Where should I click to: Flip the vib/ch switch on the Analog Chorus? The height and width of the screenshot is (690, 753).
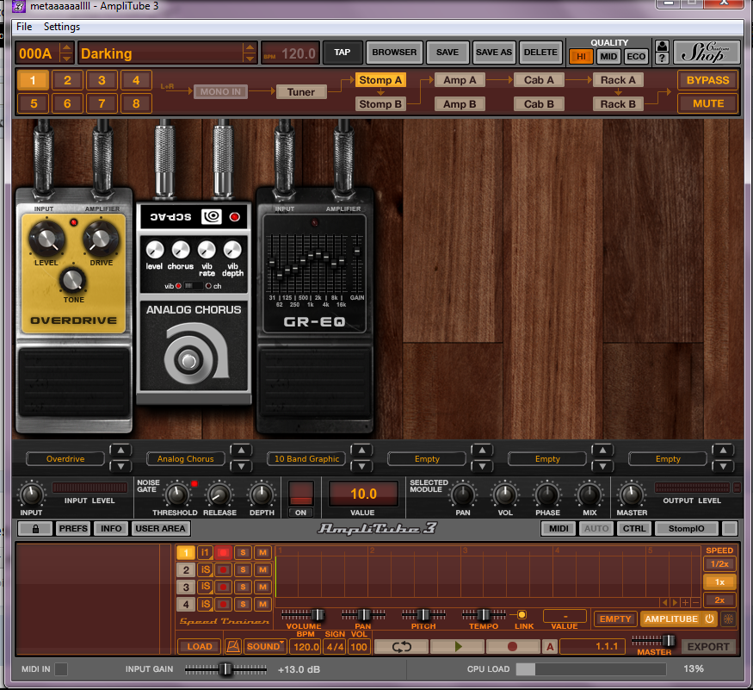point(194,286)
